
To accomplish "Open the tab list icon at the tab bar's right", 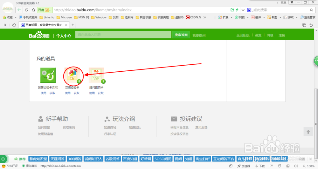I will [x=304, y=25].
